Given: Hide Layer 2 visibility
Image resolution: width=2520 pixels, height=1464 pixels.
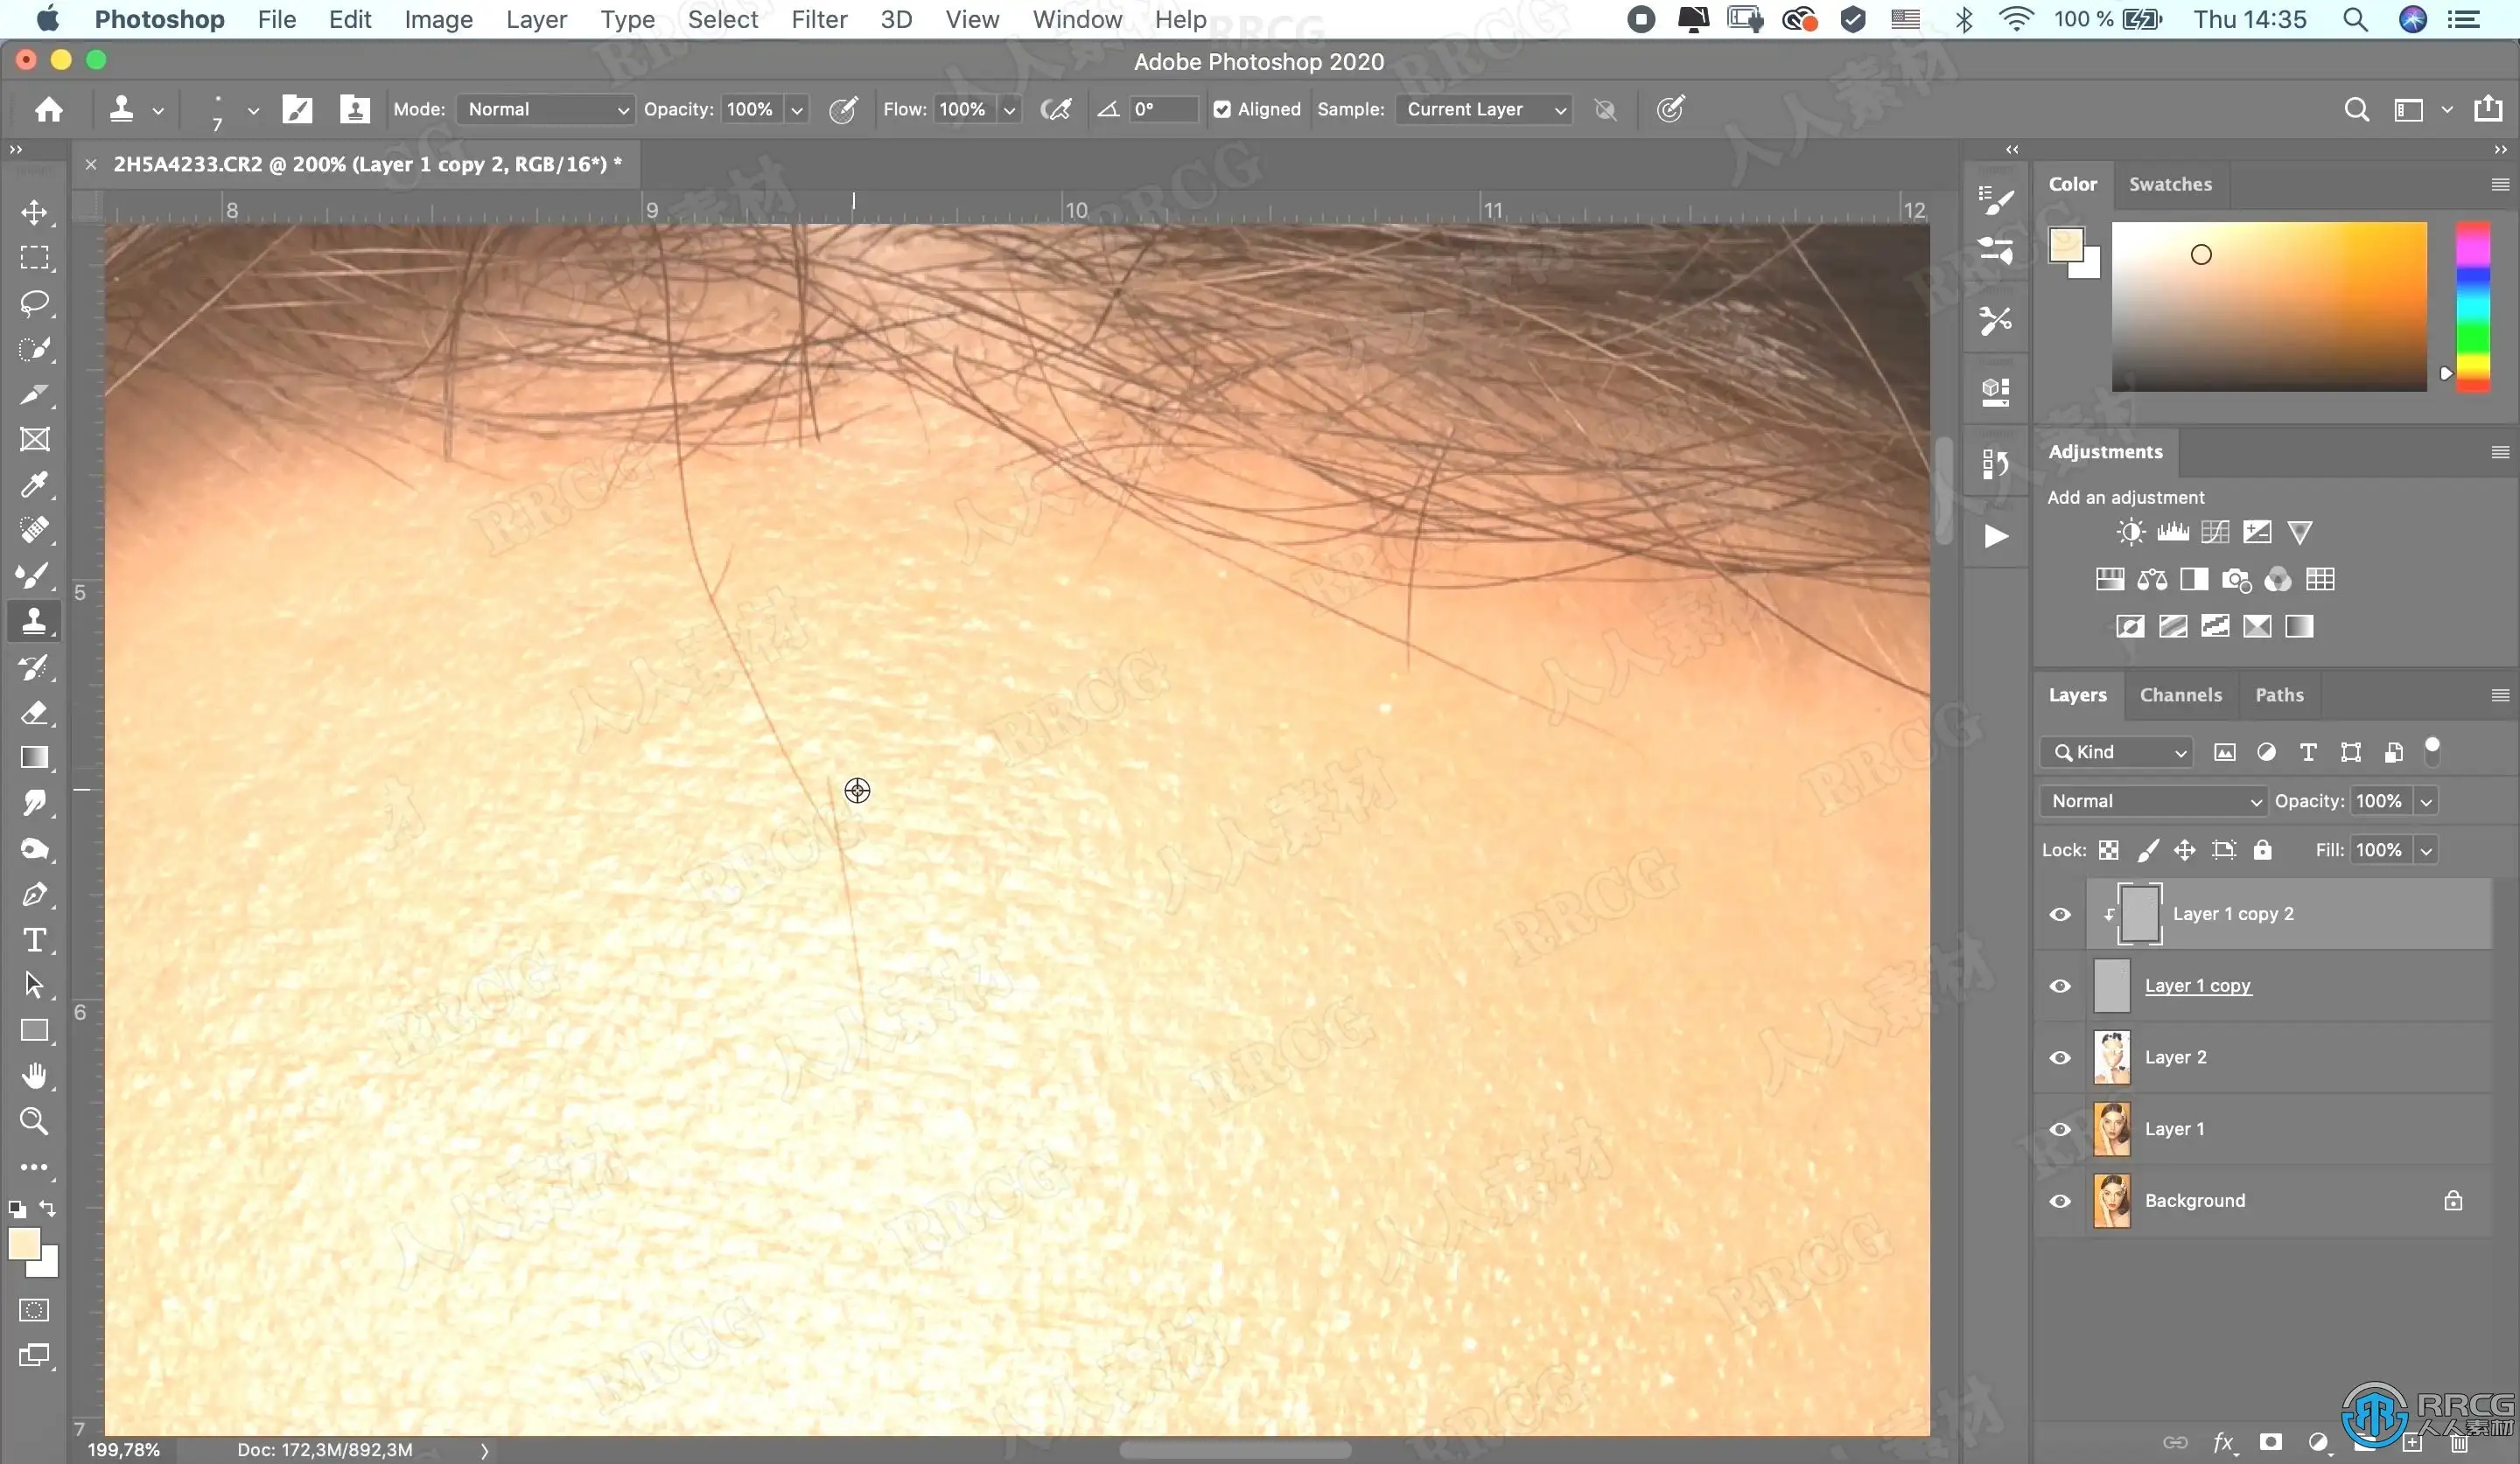Looking at the screenshot, I should click(x=2060, y=1057).
